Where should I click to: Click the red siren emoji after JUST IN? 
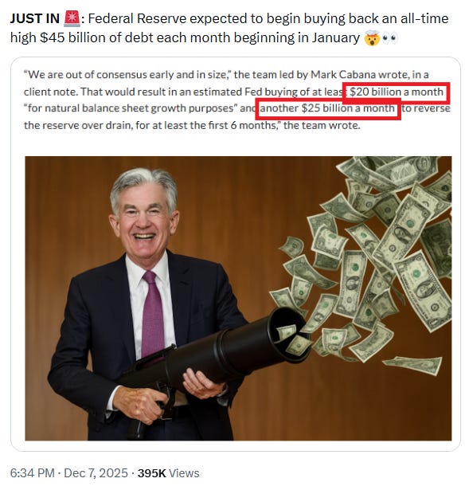(72, 18)
